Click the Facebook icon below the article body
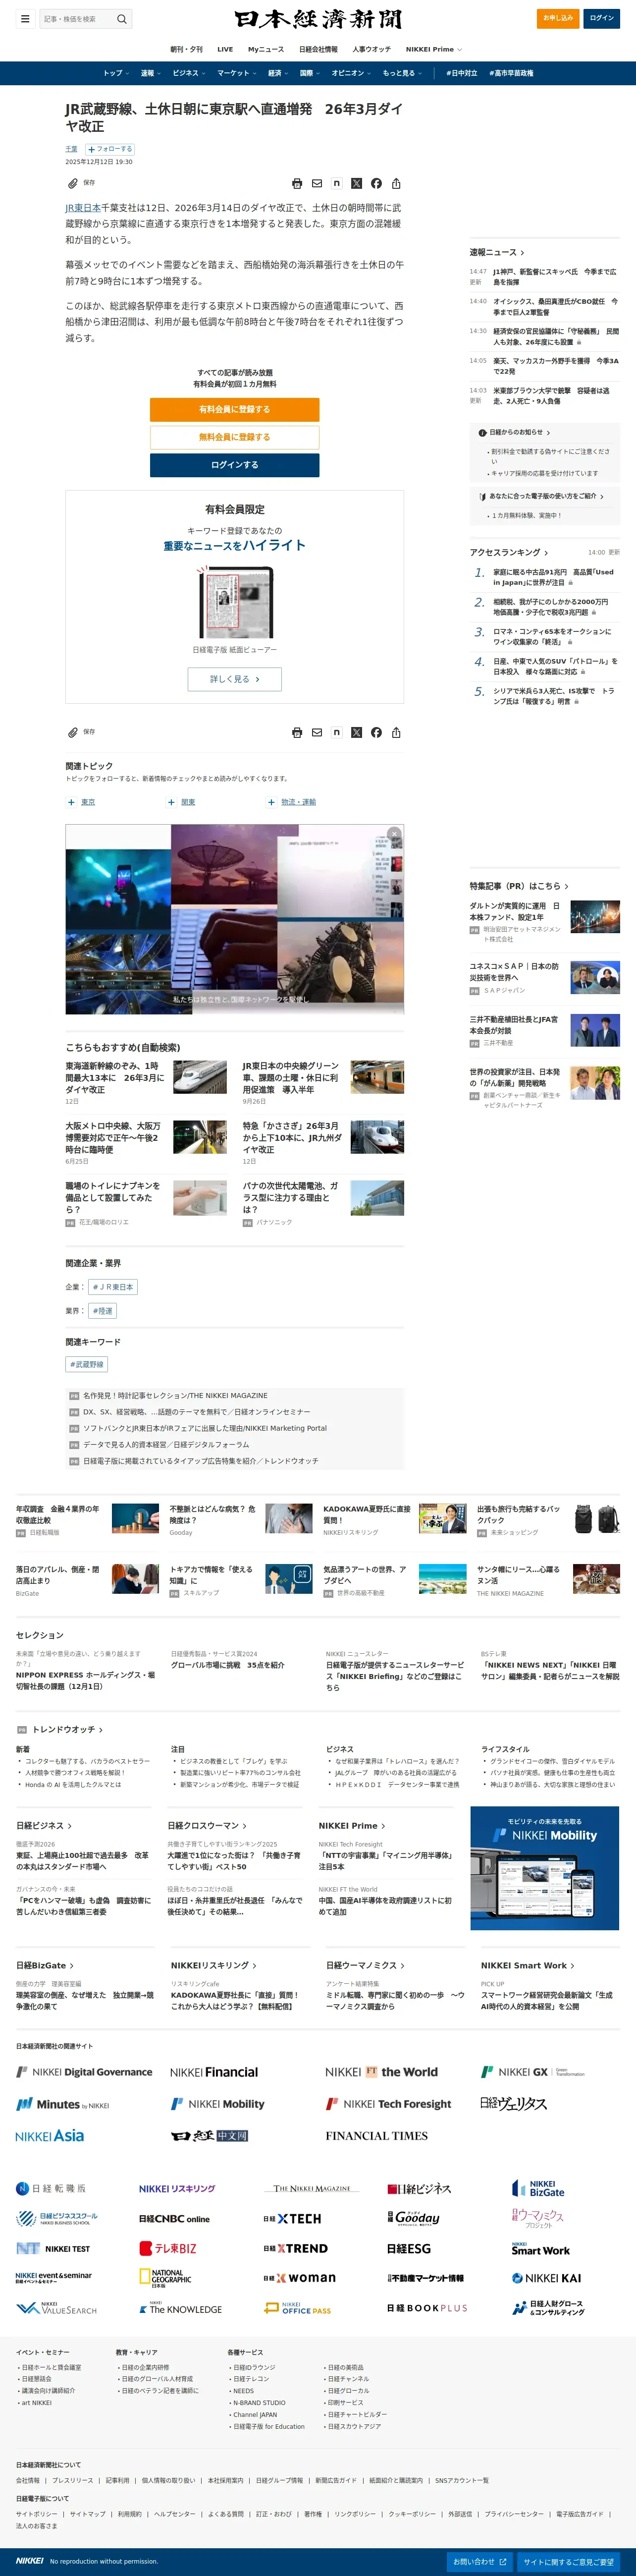The height and width of the screenshot is (2576, 636). pyautogui.click(x=376, y=733)
